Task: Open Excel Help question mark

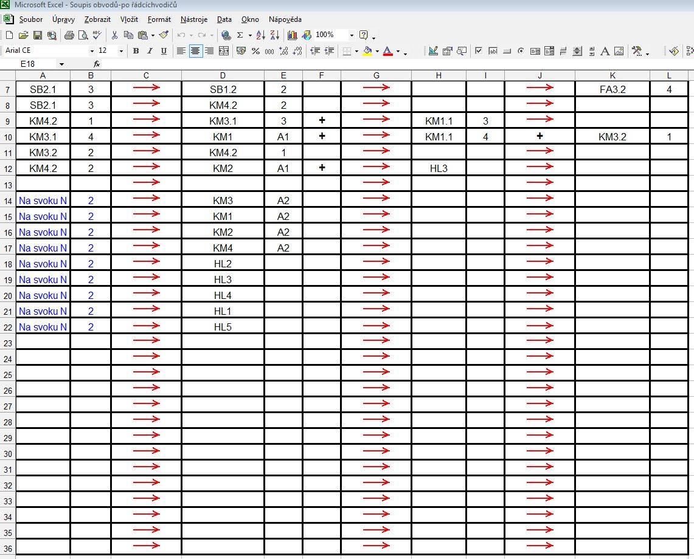Action: [x=364, y=35]
